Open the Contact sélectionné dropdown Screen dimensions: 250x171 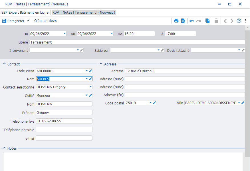click(90, 87)
